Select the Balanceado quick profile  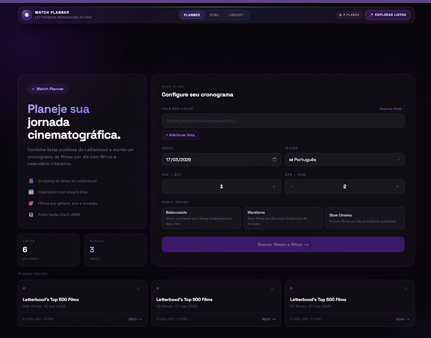201,218
